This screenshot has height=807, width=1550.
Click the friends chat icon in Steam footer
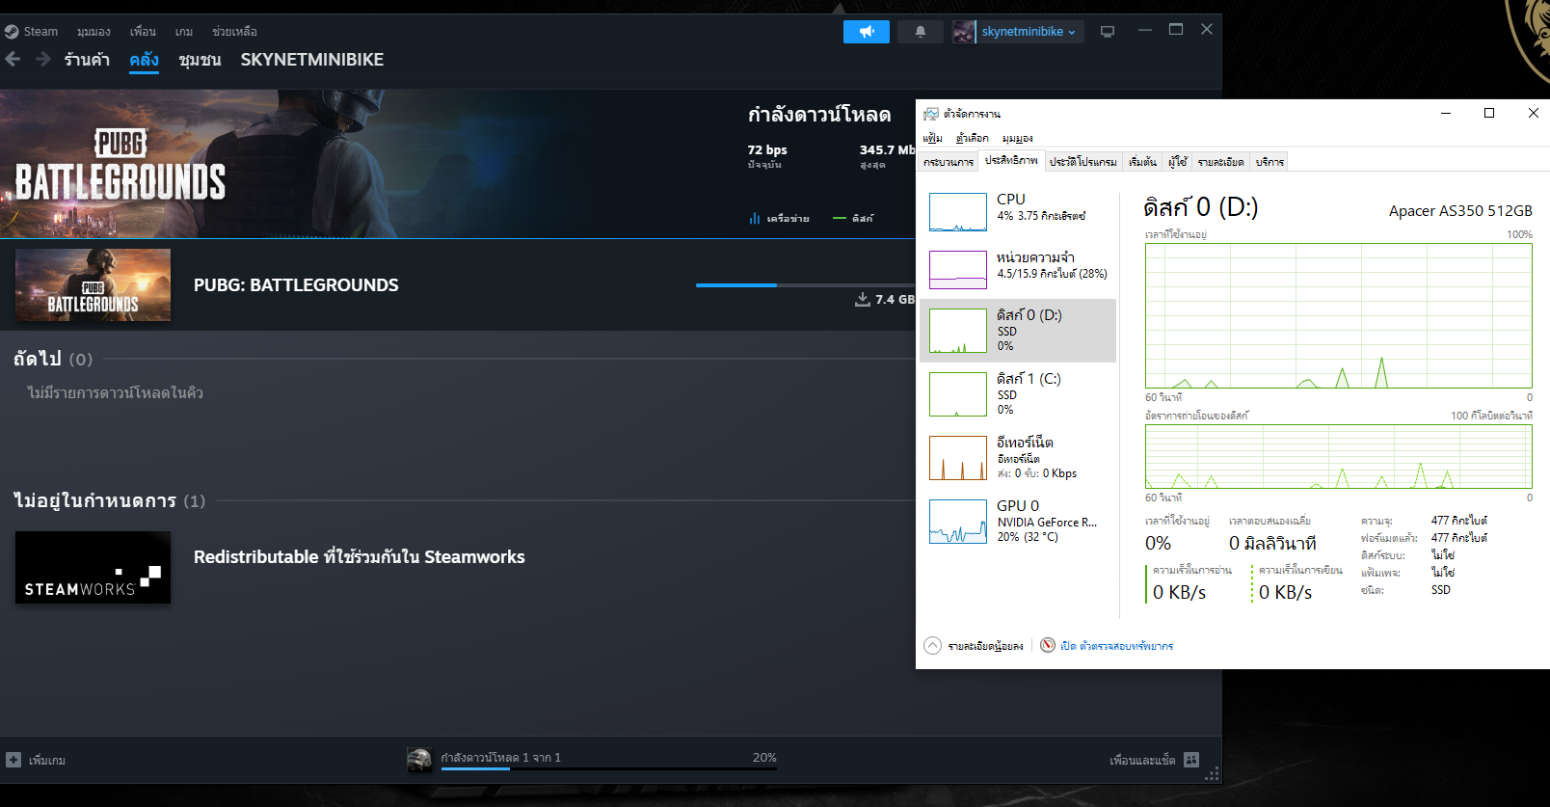tap(1191, 760)
